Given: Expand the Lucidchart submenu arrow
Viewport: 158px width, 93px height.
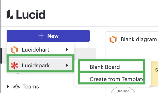Looking at the screenshot, I should point(67,50).
